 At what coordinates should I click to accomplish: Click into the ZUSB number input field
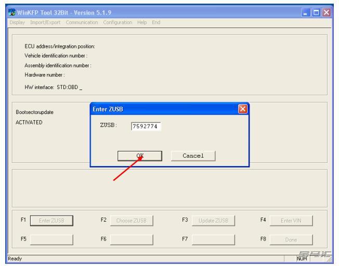point(146,125)
